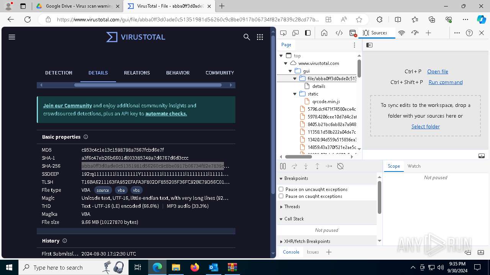Image resolution: width=490 pixels, height=275 pixels.
Task: Collapse the gui folder node
Action: [x=290, y=71]
